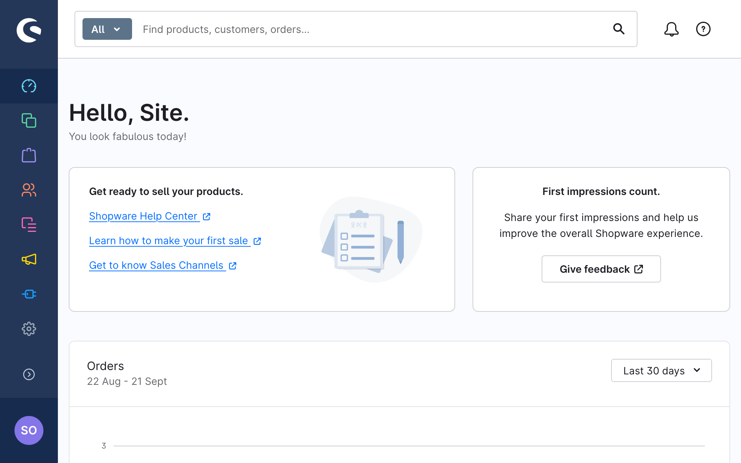741x463 pixels.
Task: Click the search magnifier icon
Action: 619,29
